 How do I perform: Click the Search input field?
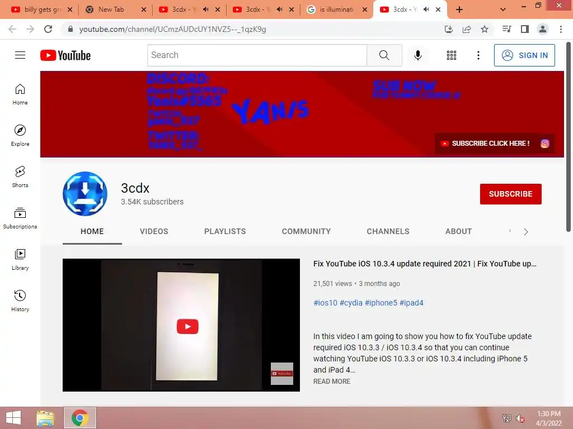coord(257,55)
